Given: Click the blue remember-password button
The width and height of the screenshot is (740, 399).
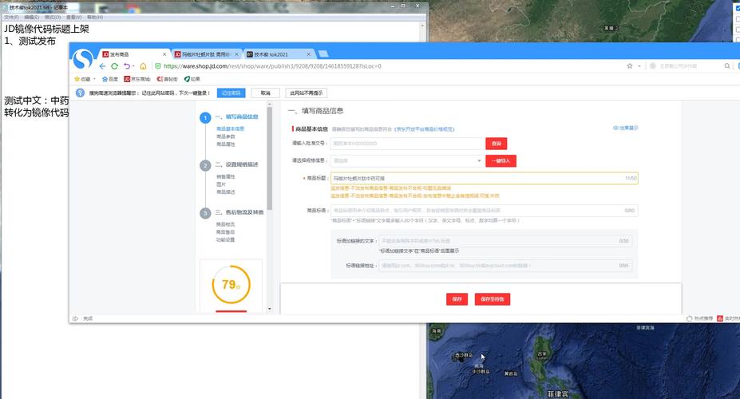Looking at the screenshot, I should (x=231, y=93).
